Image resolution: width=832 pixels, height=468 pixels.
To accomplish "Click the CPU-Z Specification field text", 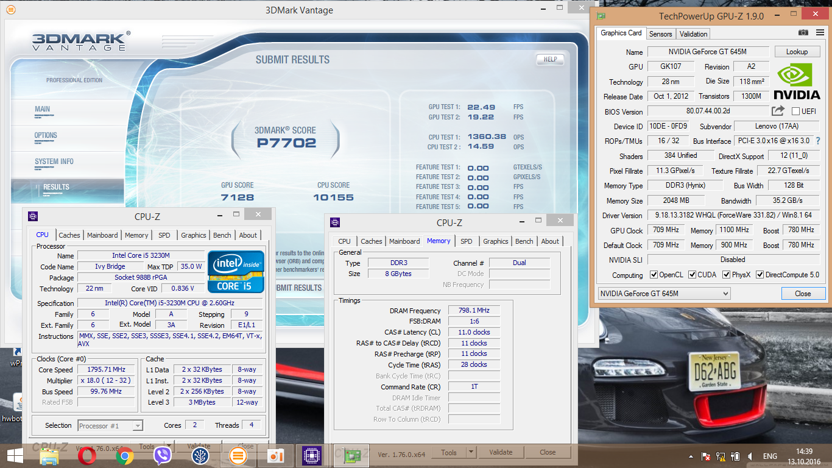I will [170, 303].
